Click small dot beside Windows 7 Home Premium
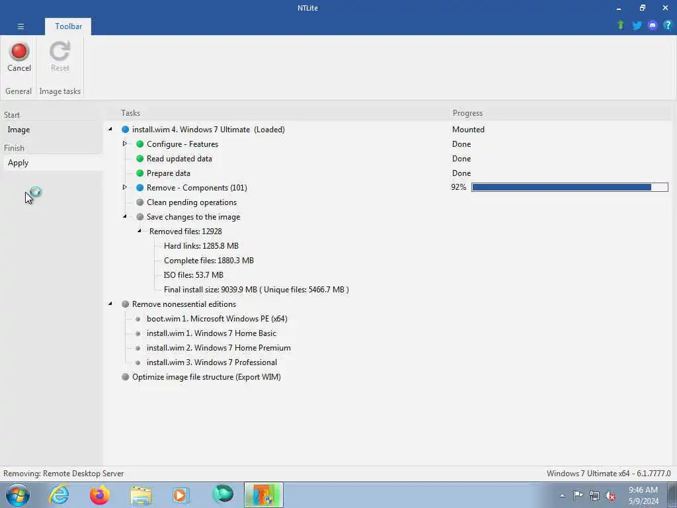The height and width of the screenshot is (508, 677). (x=138, y=348)
